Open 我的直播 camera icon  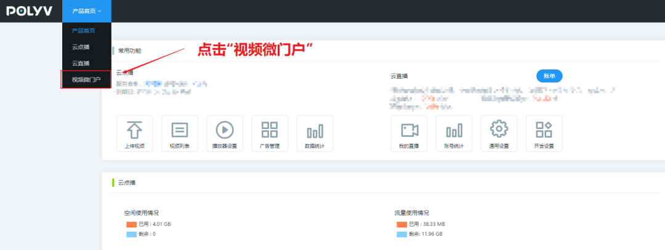coord(409,130)
